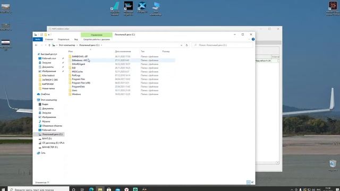Open Microsoft Store from the taskbar
Image resolution: width=340 pixels, height=191 pixels.
click(x=109, y=189)
